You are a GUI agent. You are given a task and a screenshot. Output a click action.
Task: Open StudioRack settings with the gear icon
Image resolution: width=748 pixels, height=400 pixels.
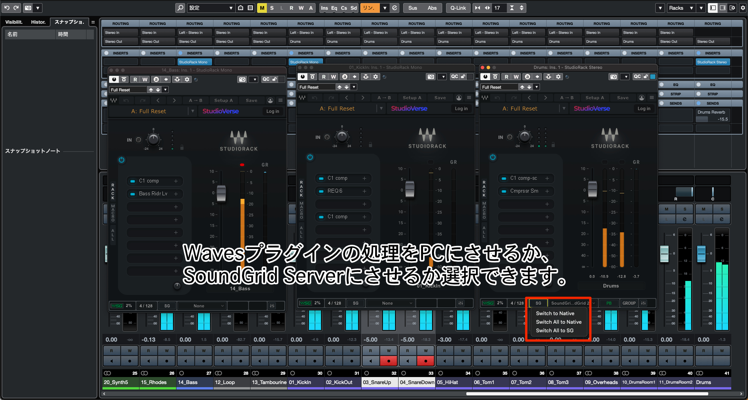point(187,79)
